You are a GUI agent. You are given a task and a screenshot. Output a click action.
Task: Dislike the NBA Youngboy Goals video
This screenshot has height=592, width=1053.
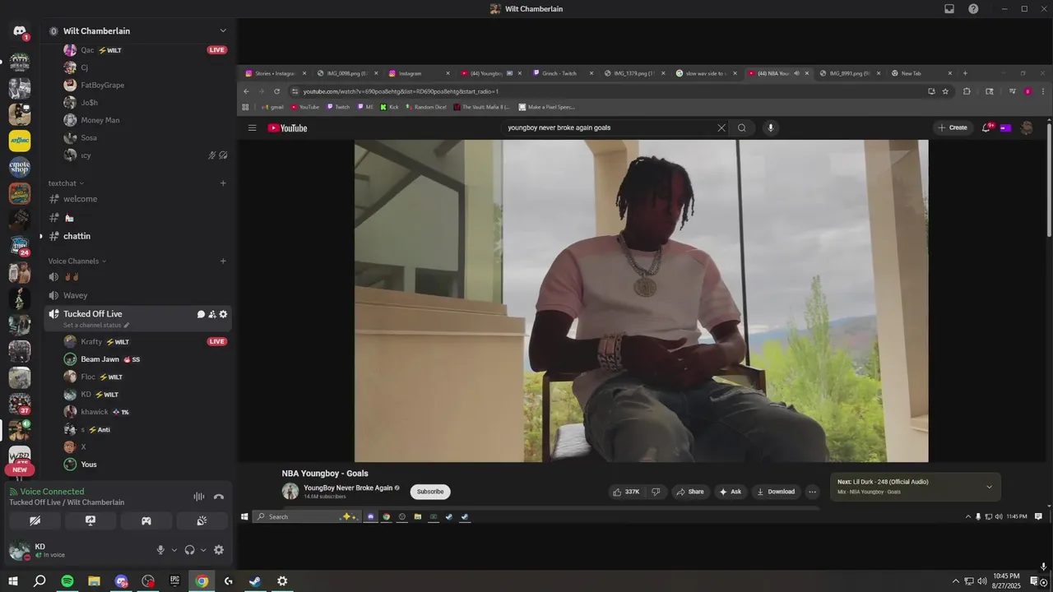tap(656, 492)
